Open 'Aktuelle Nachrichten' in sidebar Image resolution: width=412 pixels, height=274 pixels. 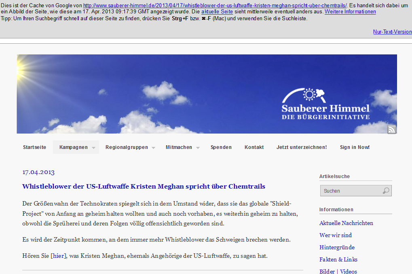click(346, 223)
